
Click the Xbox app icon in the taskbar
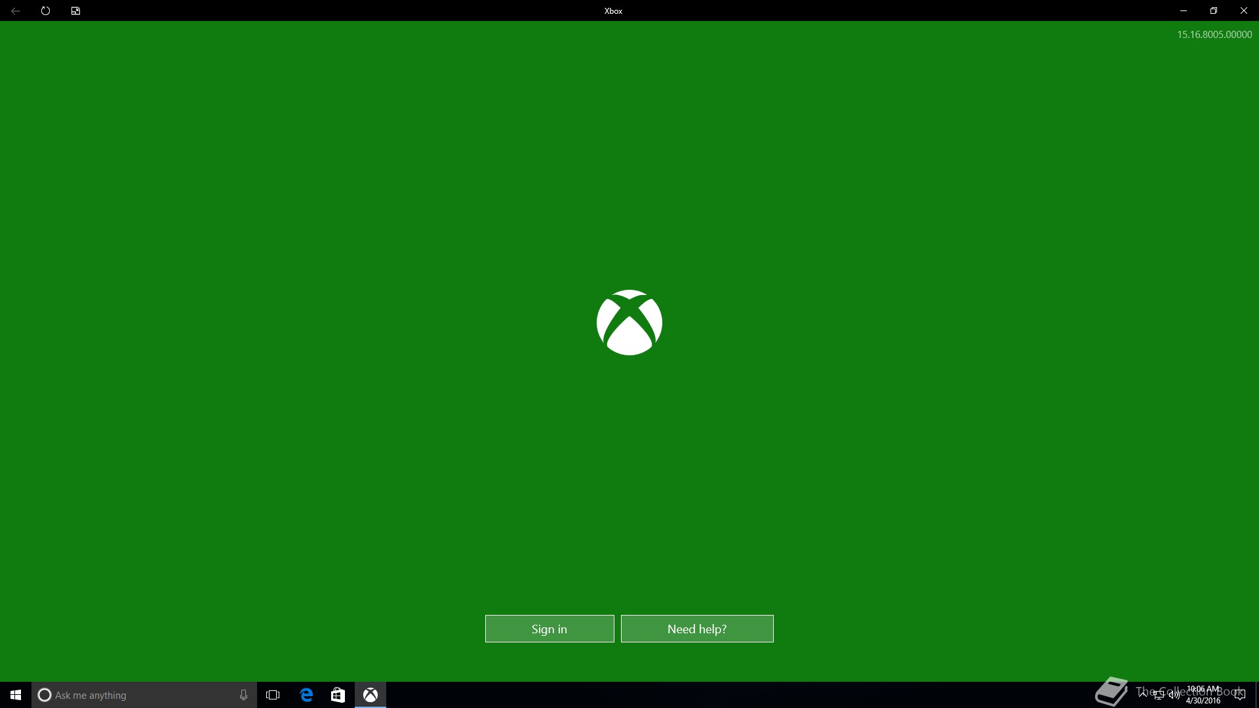pos(370,695)
